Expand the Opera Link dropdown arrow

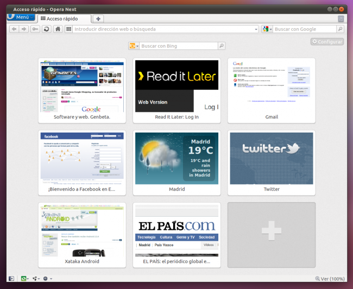click(x=28, y=279)
